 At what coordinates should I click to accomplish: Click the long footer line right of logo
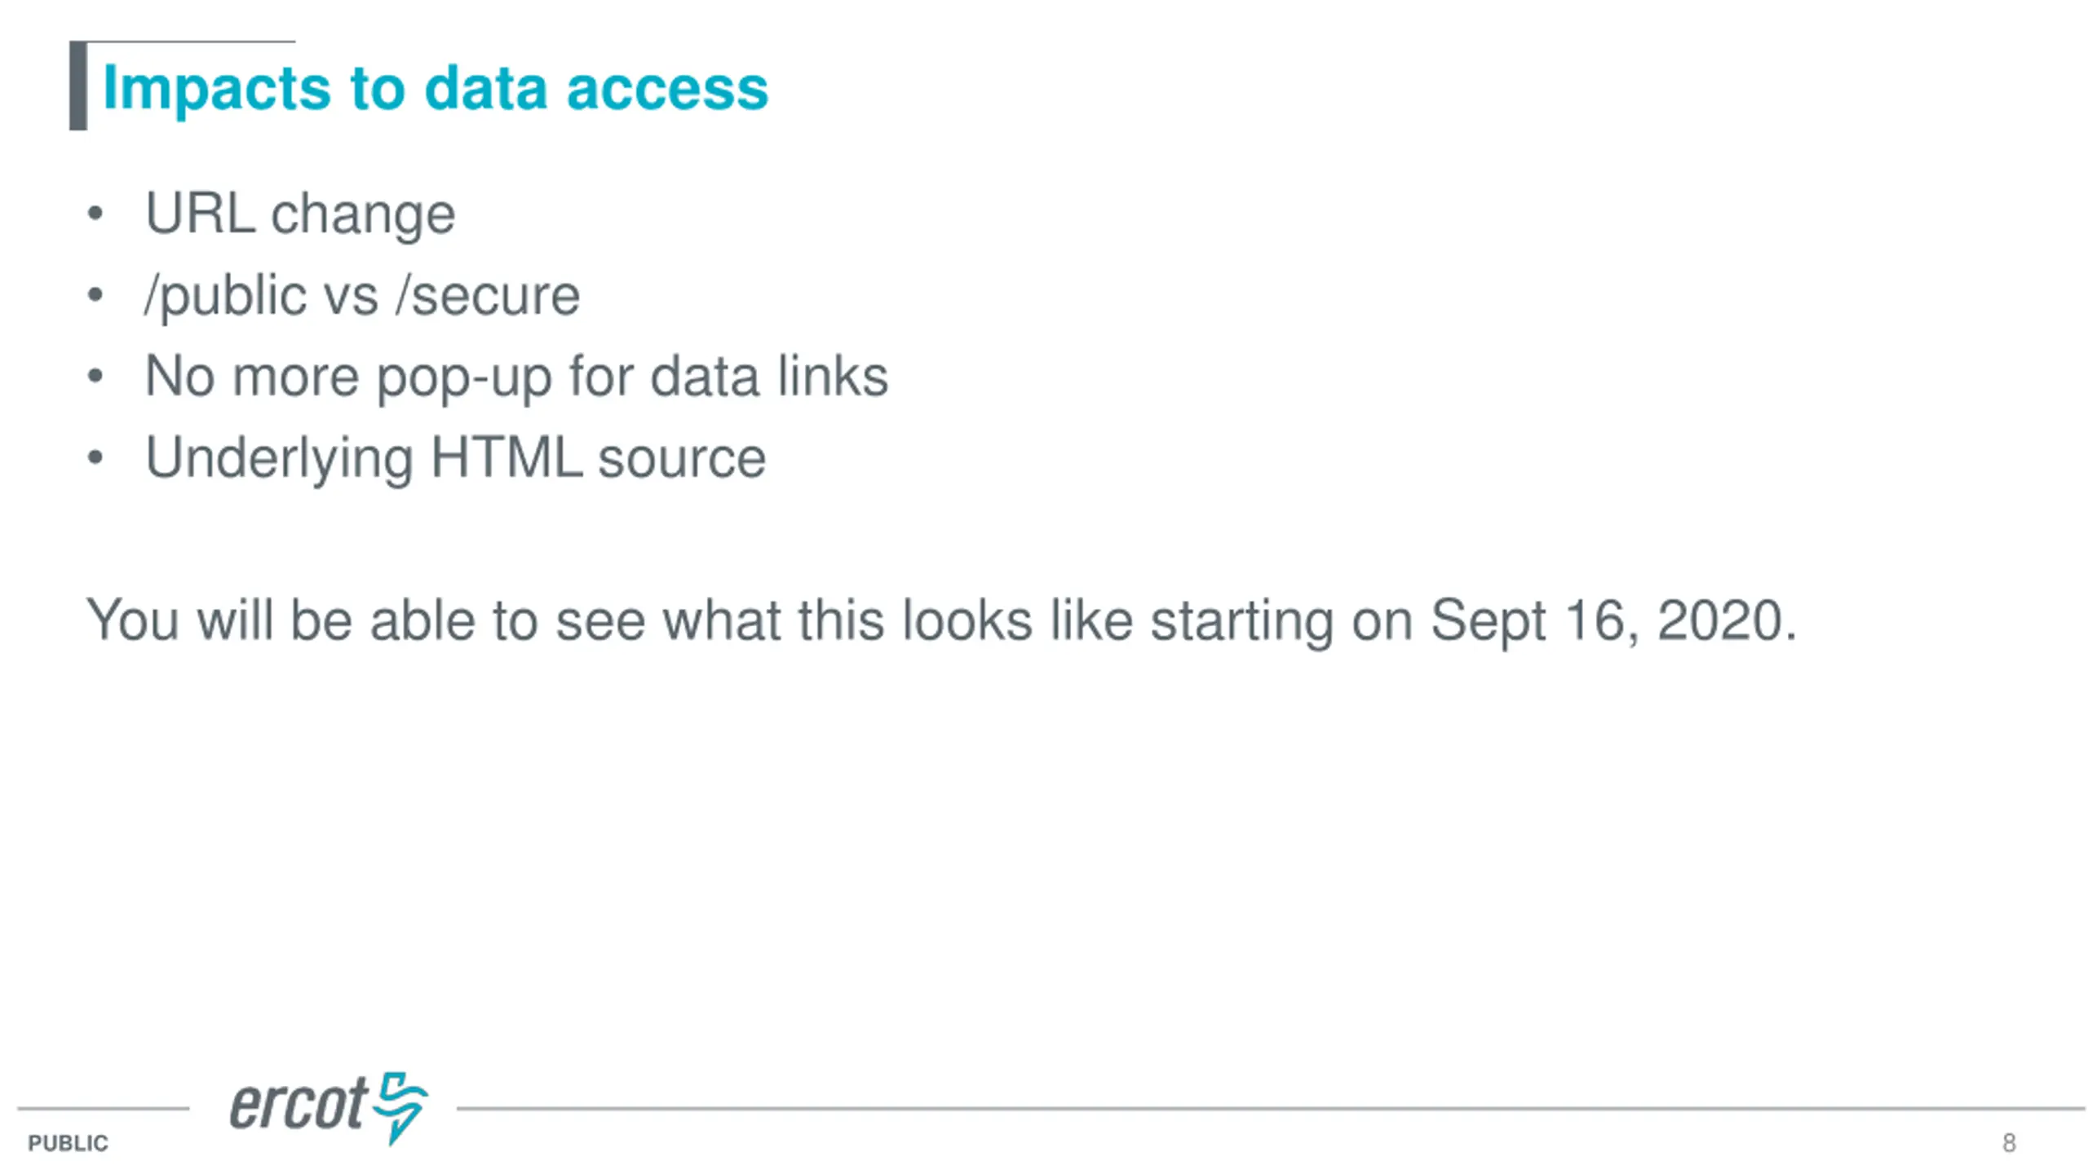pos(1269,1108)
